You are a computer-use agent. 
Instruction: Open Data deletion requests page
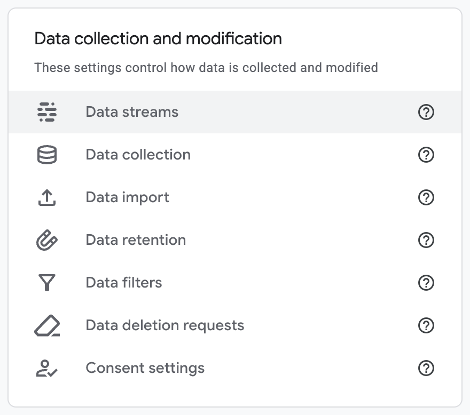coord(235,325)
